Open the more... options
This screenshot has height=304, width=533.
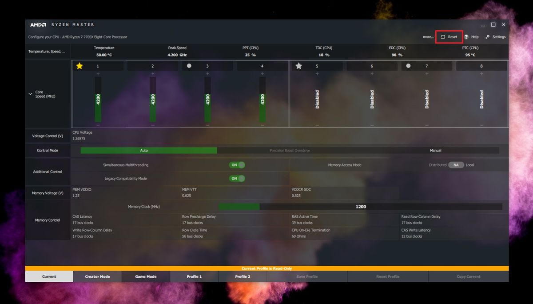[x=428, y=37]
